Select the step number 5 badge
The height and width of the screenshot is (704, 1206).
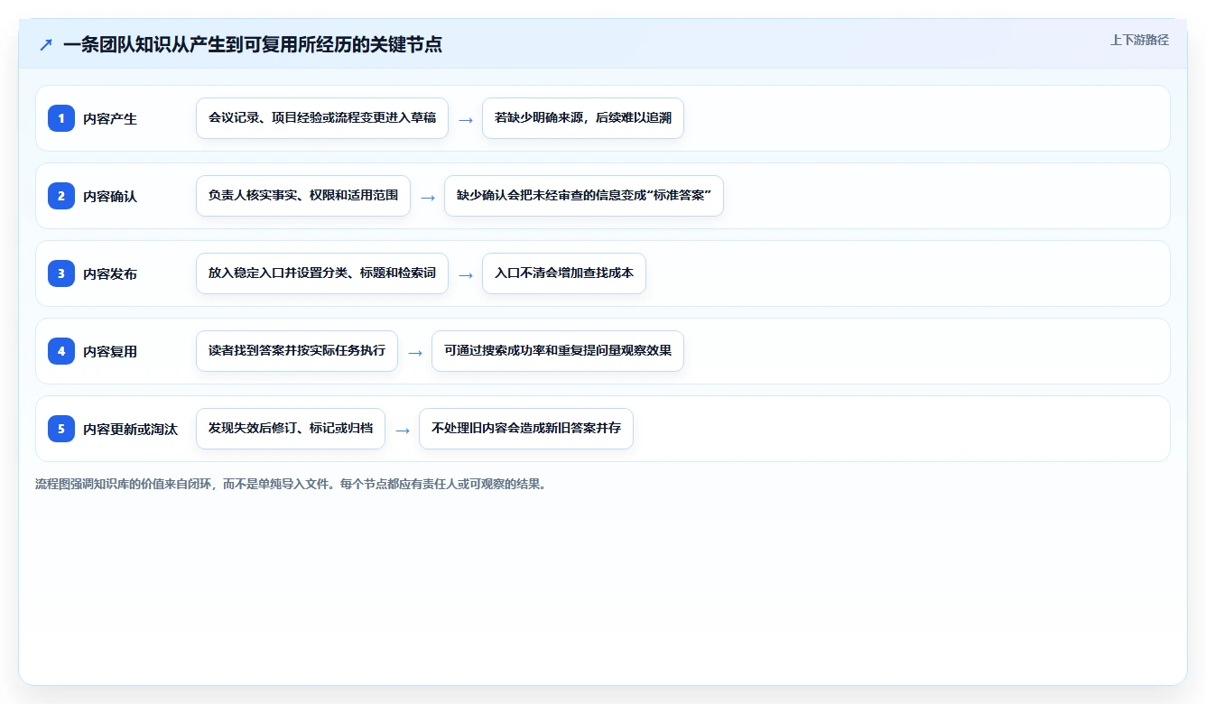pyautogui.click(x=61, y=429)
